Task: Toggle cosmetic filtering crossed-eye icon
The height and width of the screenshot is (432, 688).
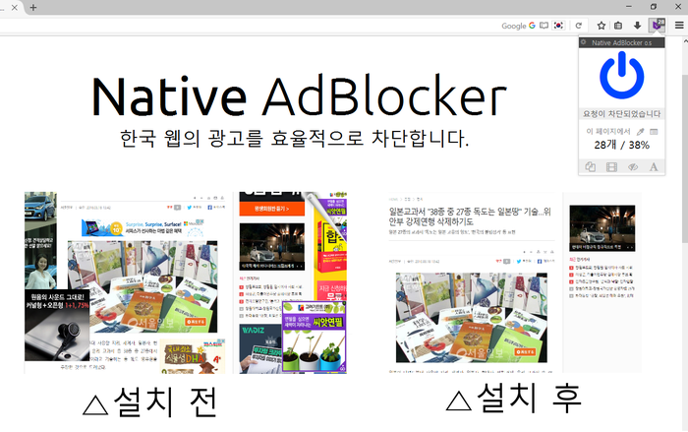Action: [633, 167]
